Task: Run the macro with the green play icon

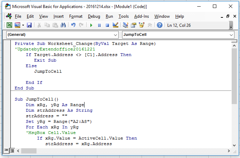Action: (x=91, y=25)
